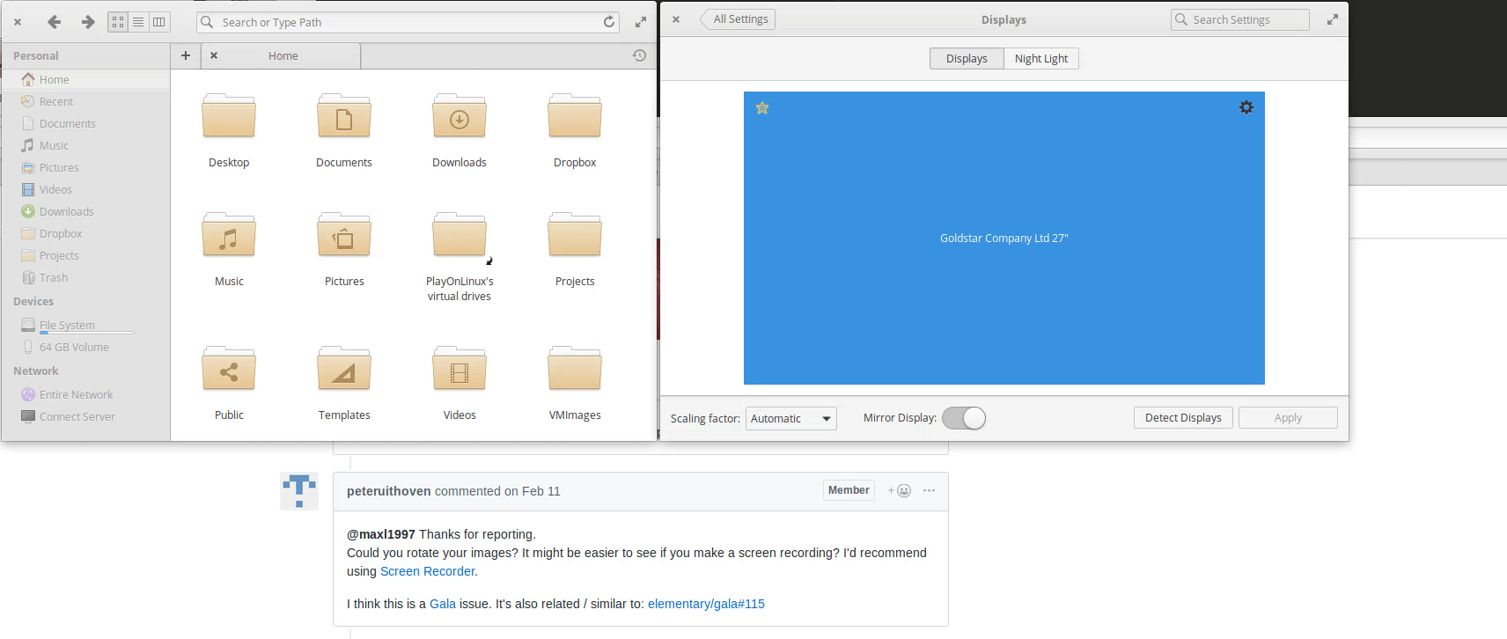1507x639 pixels.
Task: Go forward in Files navigation
Action: pos(87,22)
